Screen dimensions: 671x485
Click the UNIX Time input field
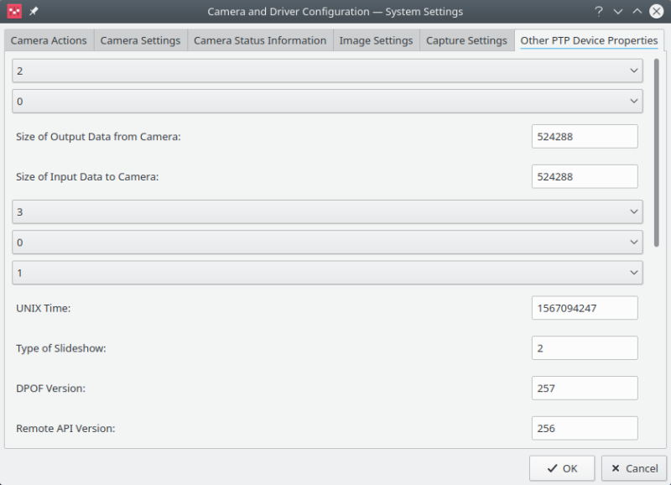coord(585,308)
